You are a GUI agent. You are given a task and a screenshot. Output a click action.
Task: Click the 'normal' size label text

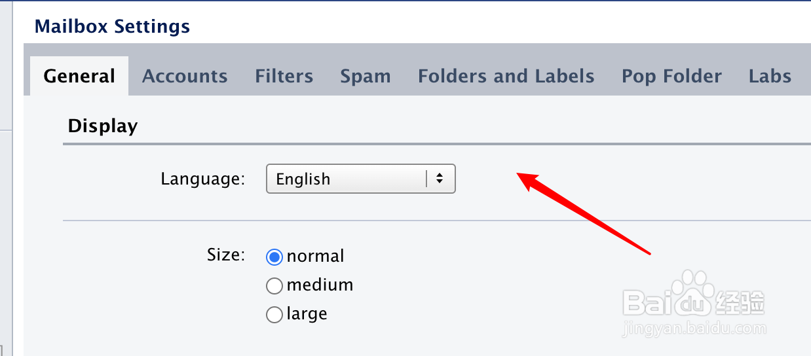315,256
